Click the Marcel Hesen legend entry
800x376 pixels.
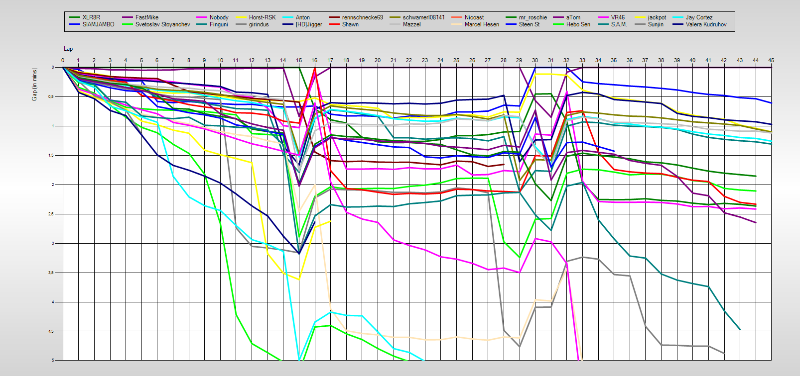coord(481,24)
